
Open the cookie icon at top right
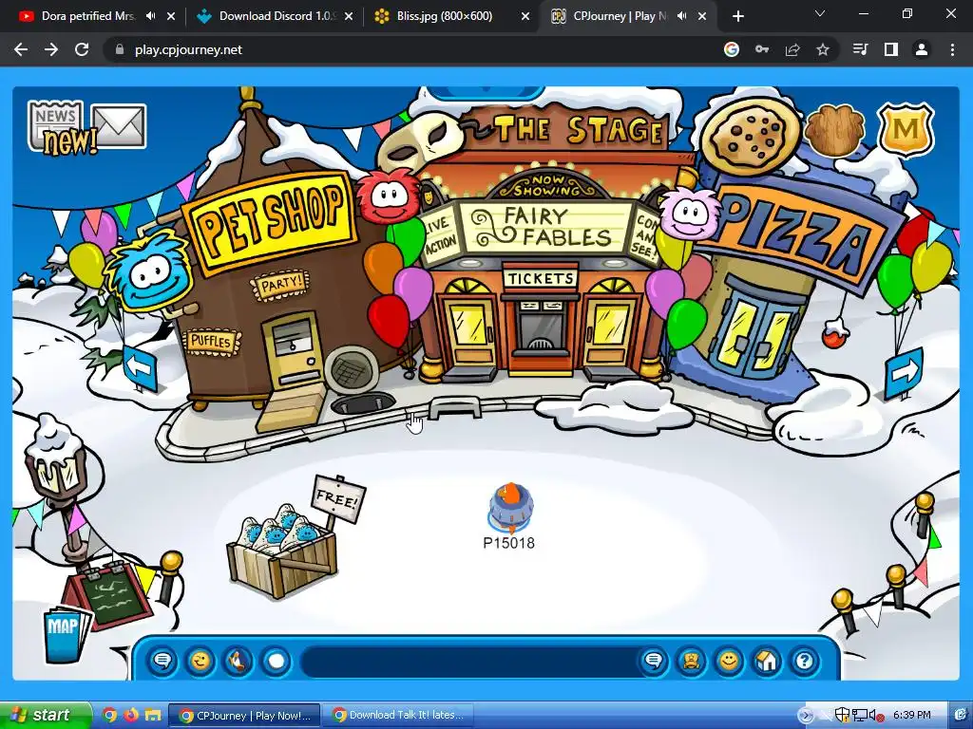pos(750,135)
